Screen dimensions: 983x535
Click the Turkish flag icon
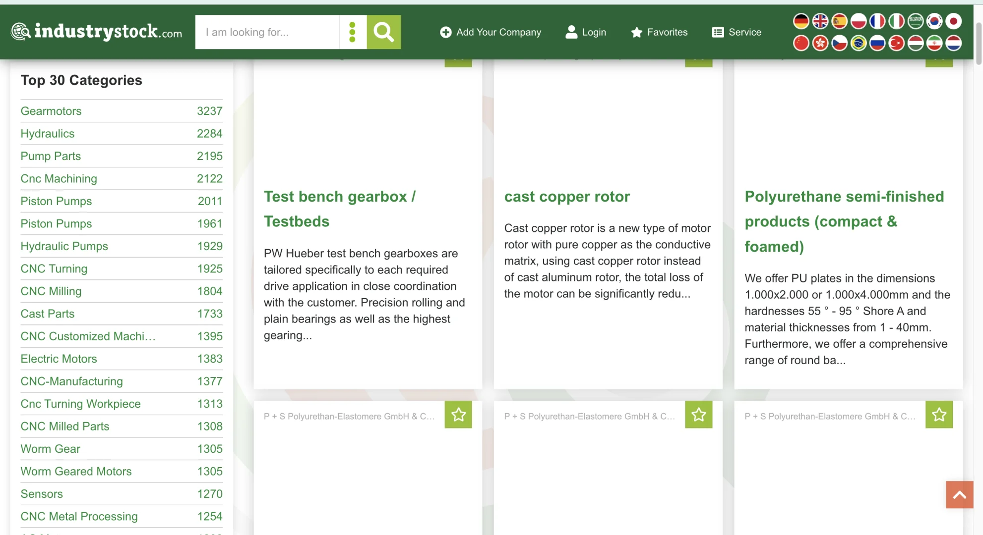point(896,44)
